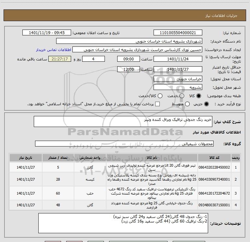
Task: Click the جزئیات اطلاعات نیاز header bar
Action: tap(125, 15)
